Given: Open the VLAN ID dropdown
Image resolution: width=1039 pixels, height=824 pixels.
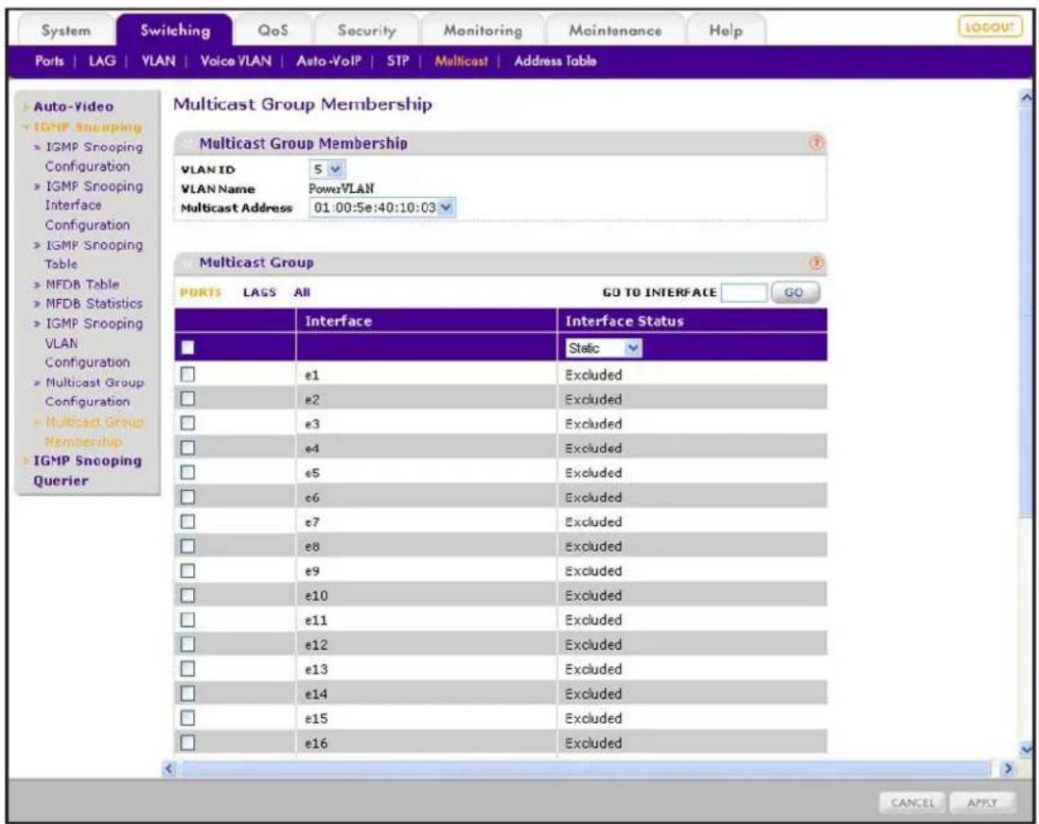Looking at the screenshot, I should (x=327, y=169).
